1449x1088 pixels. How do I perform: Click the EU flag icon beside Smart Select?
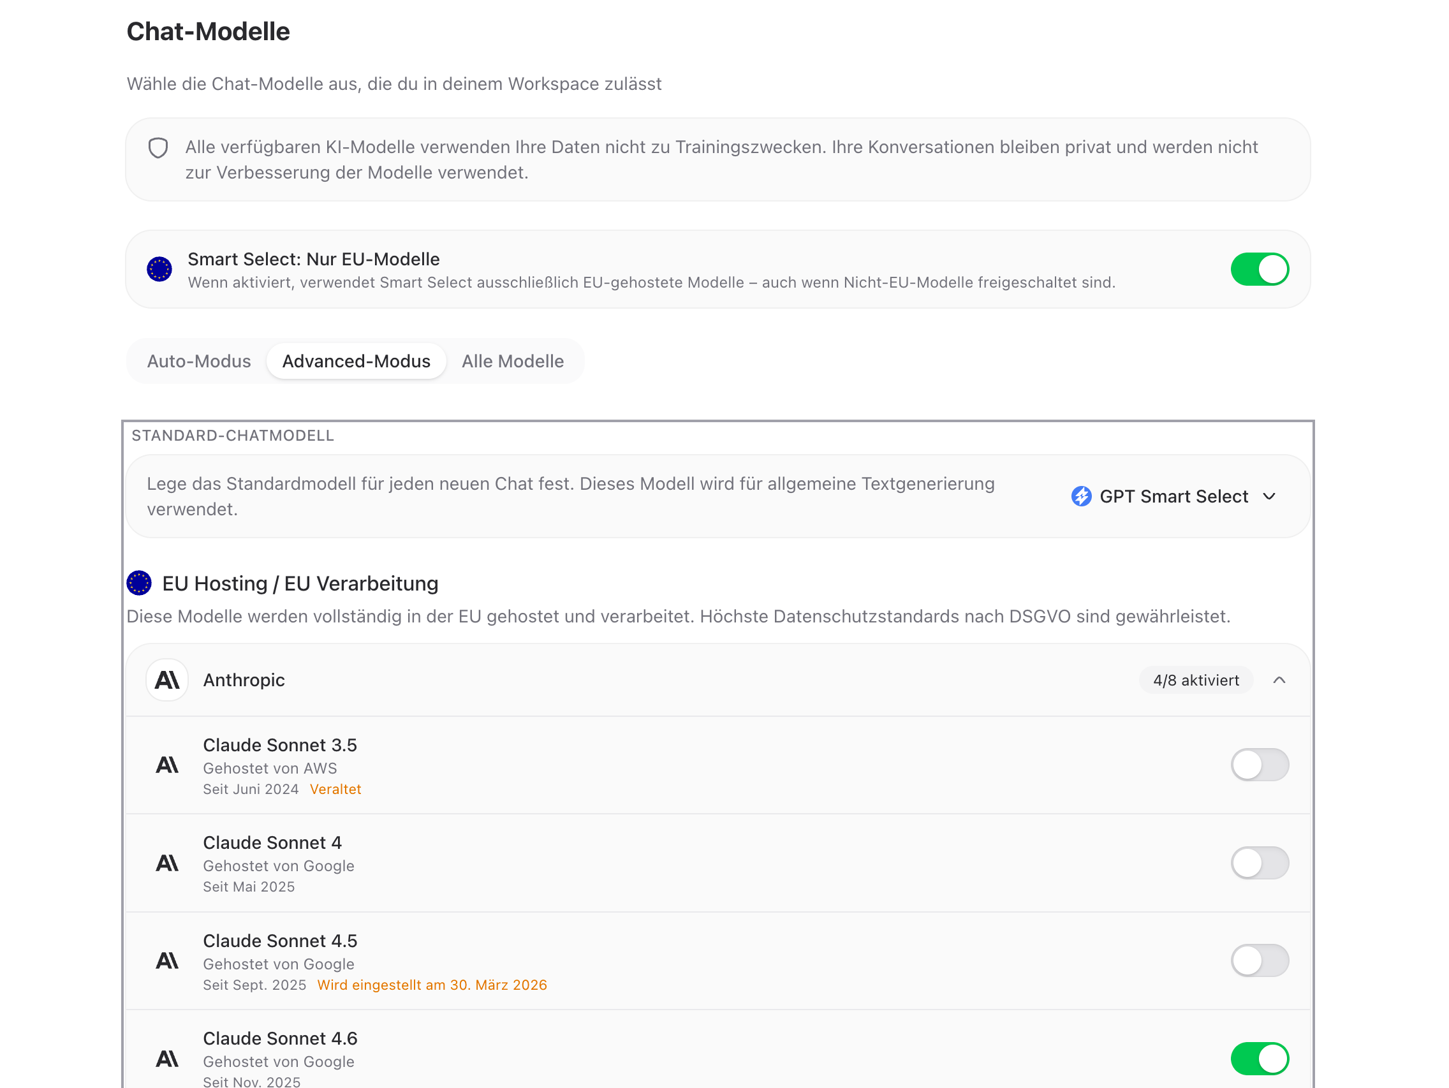point(159,269)
